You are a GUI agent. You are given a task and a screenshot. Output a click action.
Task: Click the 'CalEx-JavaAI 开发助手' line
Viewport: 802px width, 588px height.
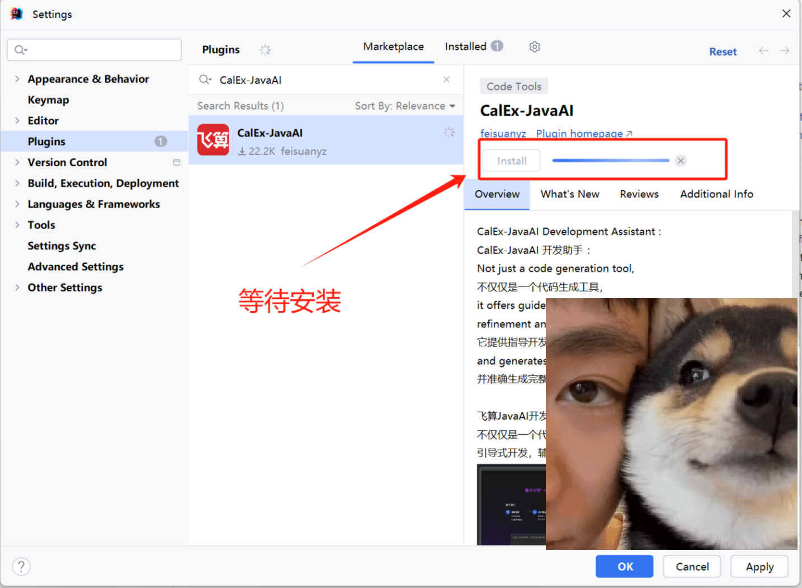[534, 250]
